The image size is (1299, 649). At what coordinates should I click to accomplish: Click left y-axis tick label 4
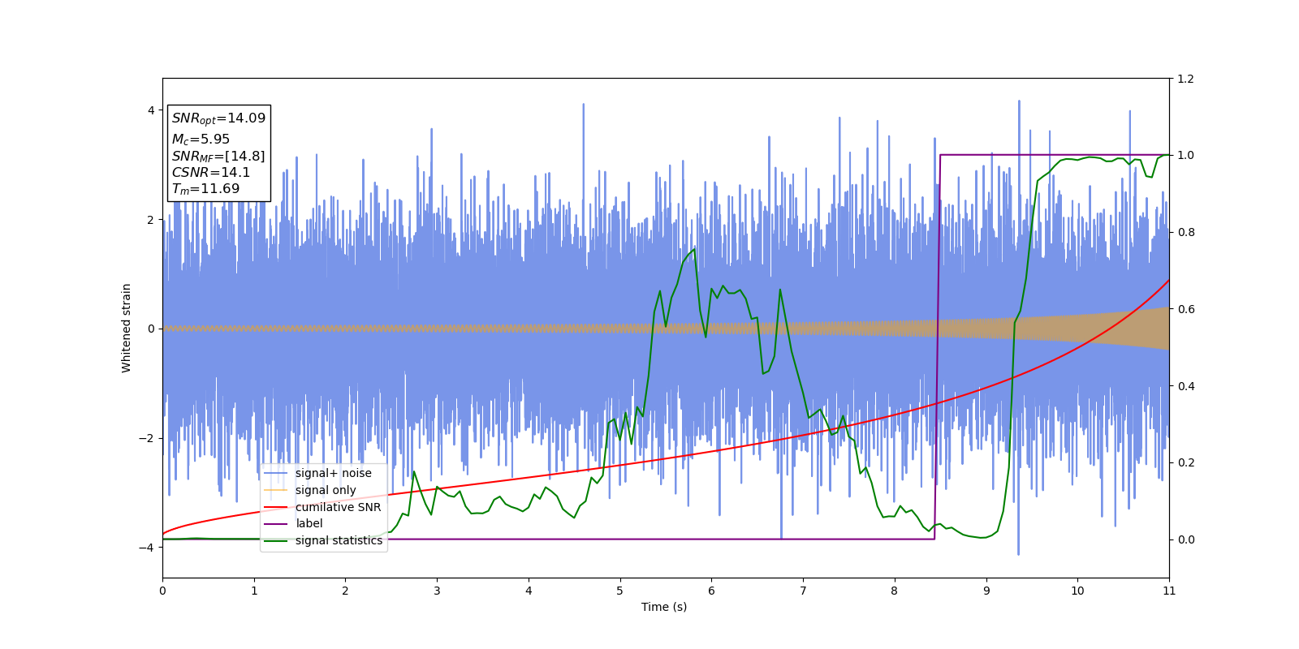tap(151, 110)
